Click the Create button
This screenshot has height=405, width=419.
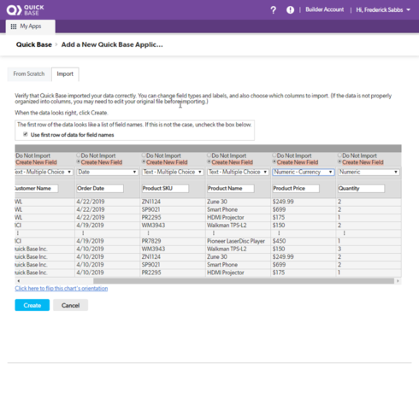(x=32, y=305)
